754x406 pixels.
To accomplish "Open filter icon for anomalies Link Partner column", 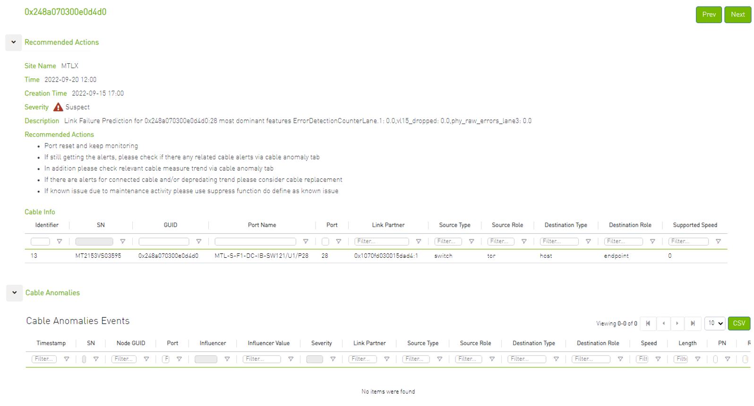I will point(386,359).
